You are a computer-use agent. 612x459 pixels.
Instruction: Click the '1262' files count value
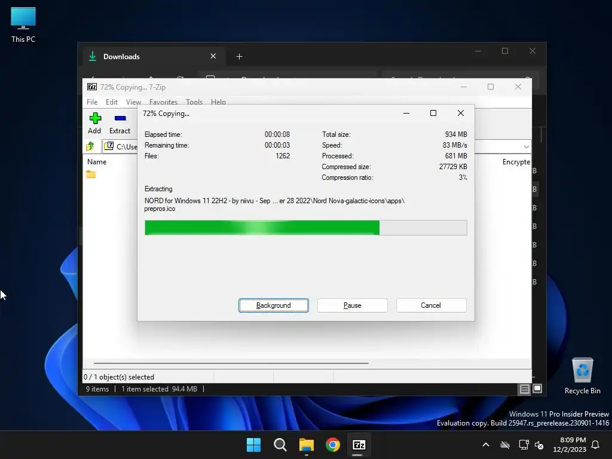283,156
